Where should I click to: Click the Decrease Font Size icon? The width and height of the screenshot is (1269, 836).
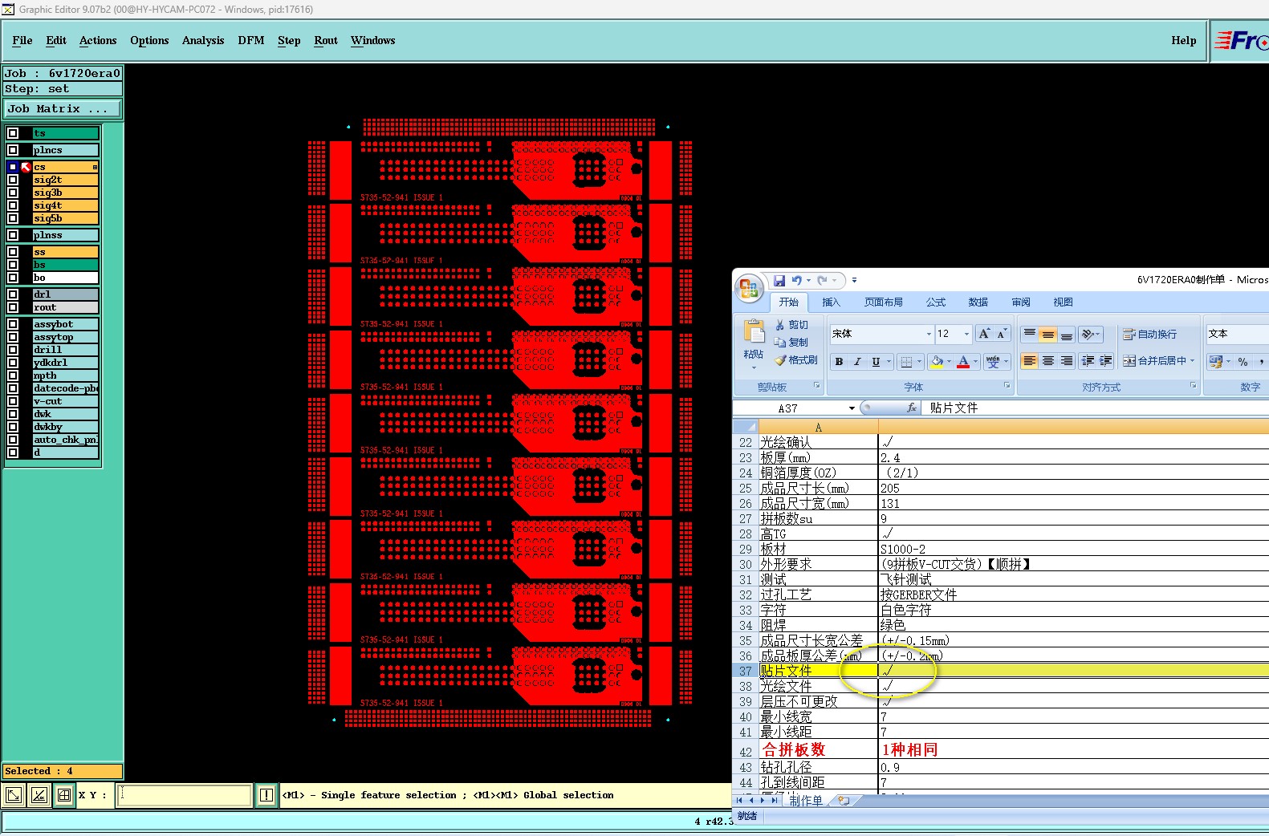coord(1002,334)
